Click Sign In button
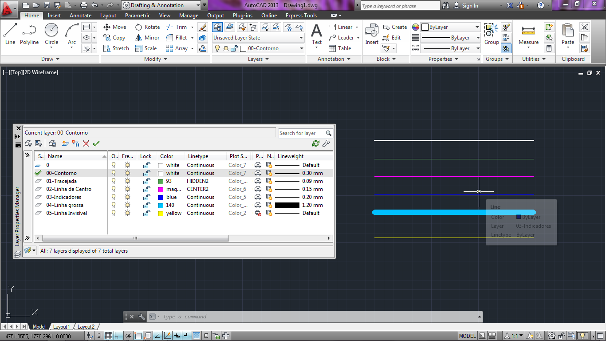The height and width of the screenshot is (341, 606). coord(466,6)
